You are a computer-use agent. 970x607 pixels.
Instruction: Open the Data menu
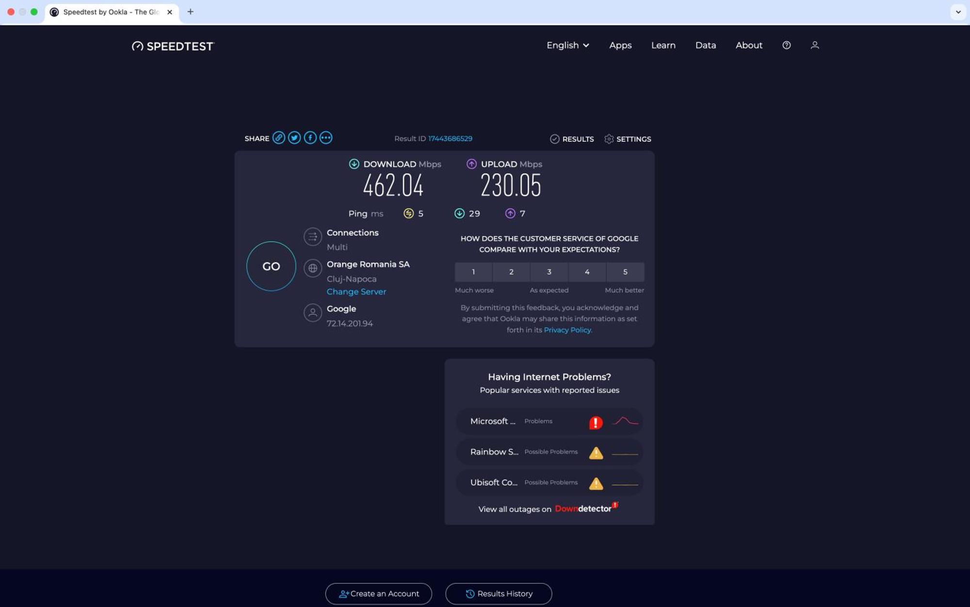(x=706, y=45)
